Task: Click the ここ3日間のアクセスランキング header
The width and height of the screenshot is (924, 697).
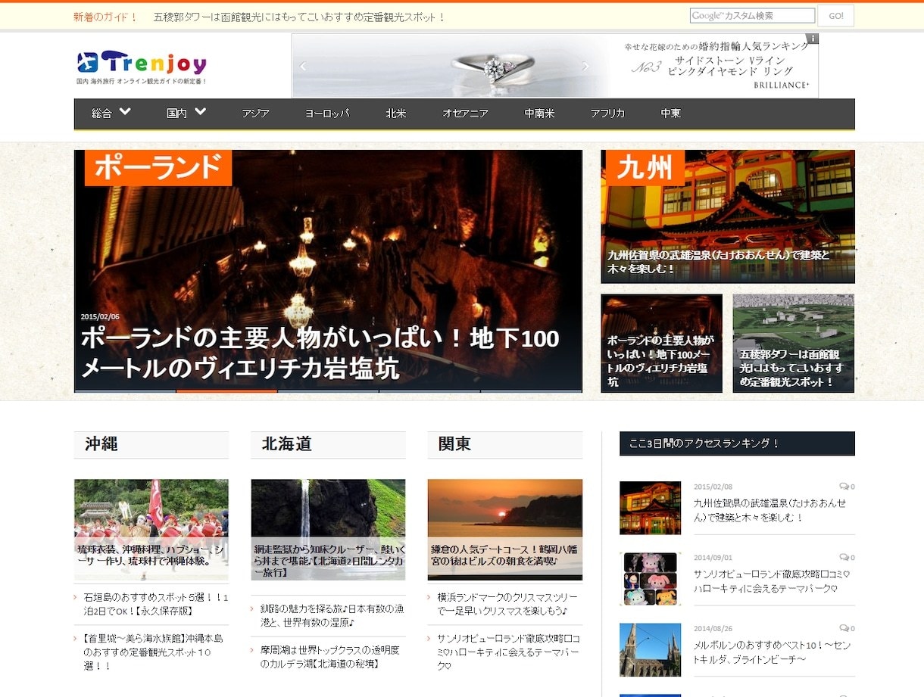Action: pos(737,443)
